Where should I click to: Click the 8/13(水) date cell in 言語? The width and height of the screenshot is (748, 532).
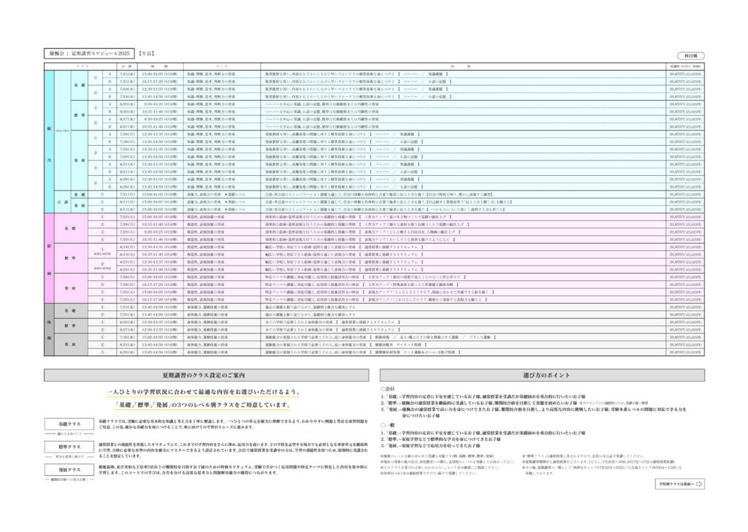(x=127, y=209)
